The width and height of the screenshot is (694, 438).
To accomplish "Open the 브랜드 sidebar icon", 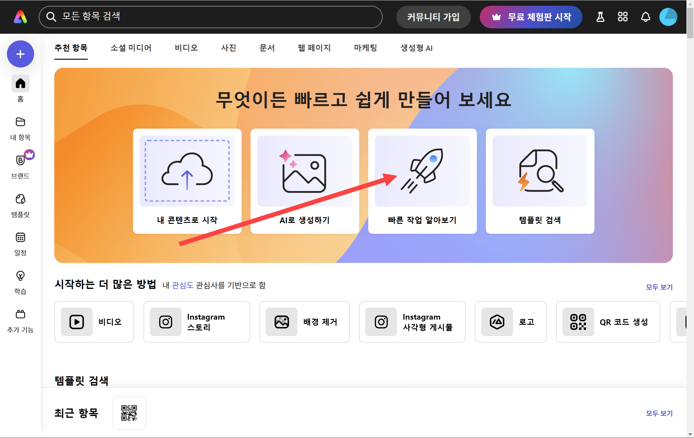I will [21, 160].
